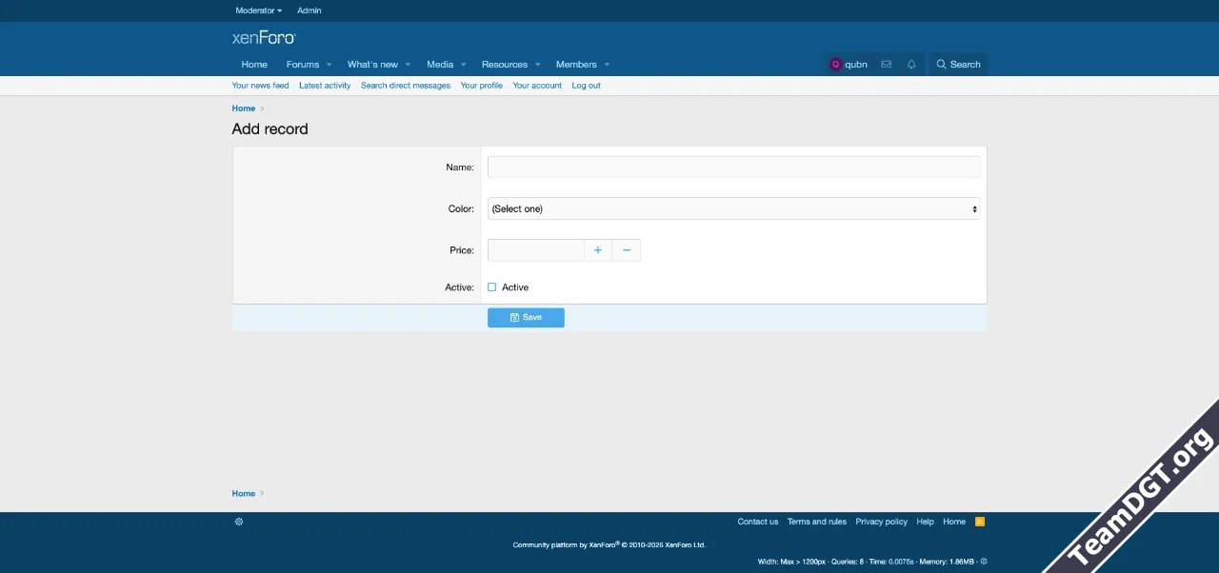Open the Members navigation tab
Image resolution: width=1219 pixels, height=573 pixels.
tap(576, 65)
